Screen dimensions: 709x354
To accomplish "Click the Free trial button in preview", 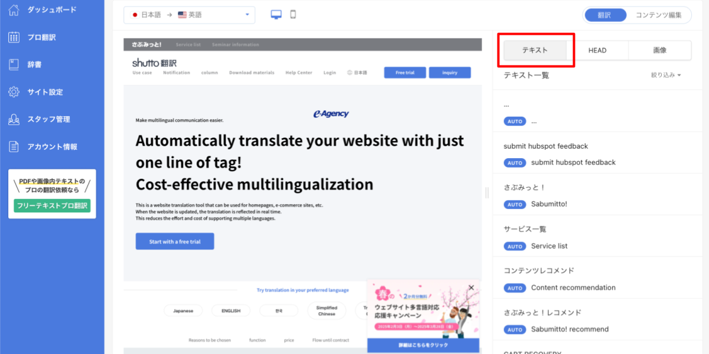I will pyautogui.click(x=405, y=73).
